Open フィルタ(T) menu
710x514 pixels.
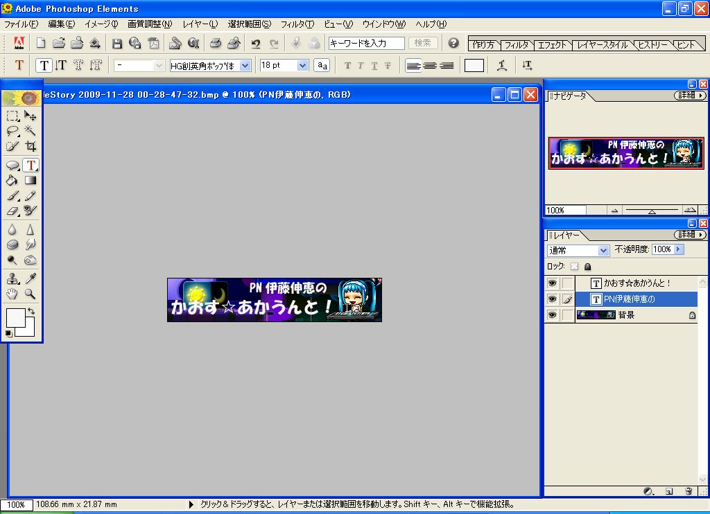(297, 24)
